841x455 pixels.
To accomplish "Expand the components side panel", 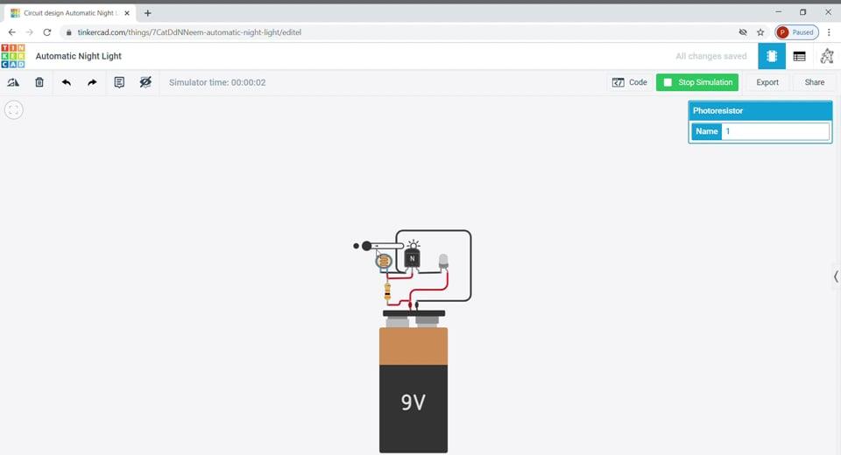I will [836, 276].
